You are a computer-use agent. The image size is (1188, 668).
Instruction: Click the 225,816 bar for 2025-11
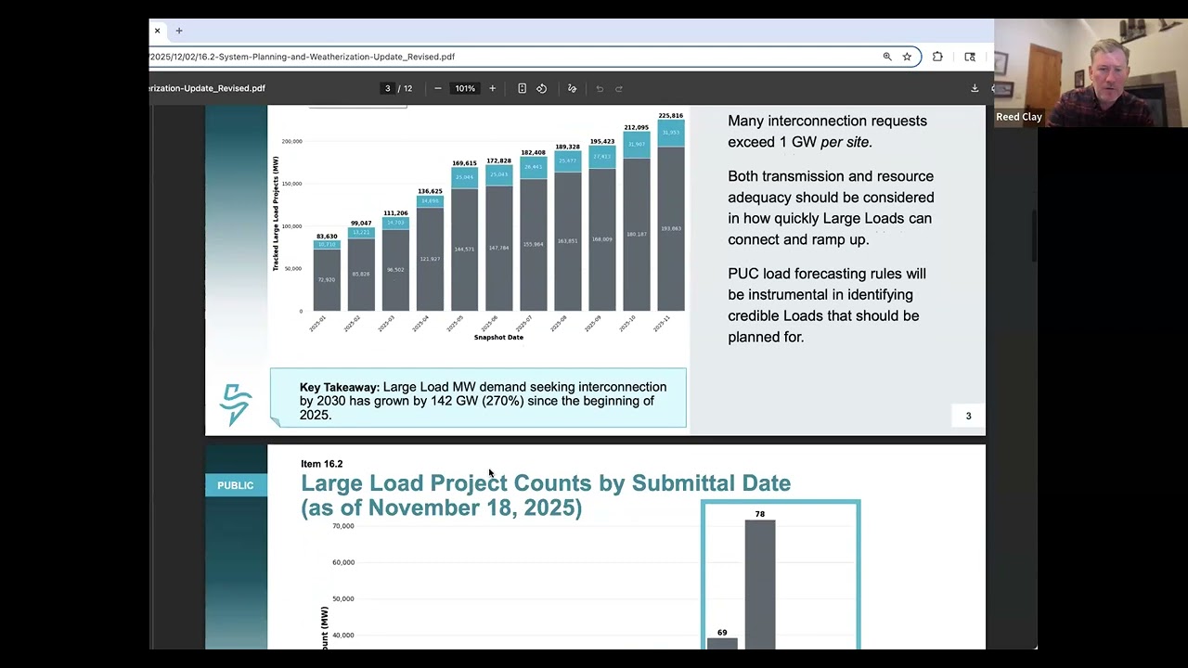[x=671, y=215]
